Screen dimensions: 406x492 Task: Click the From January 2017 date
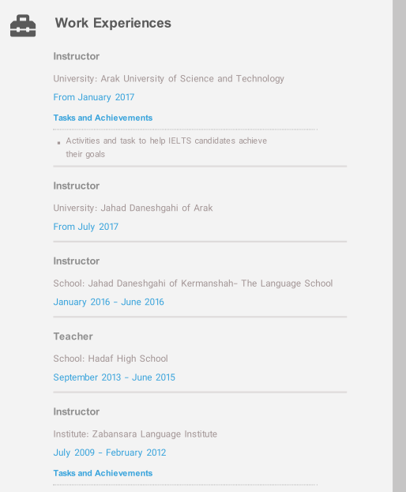[94, 97]
